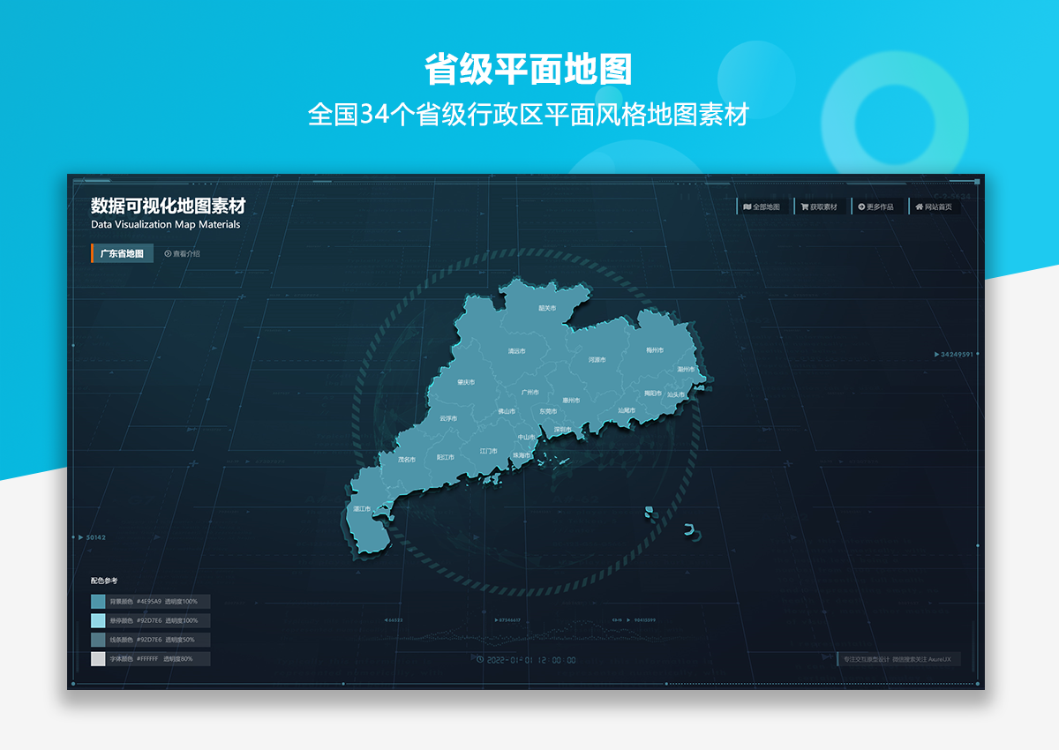1059x750 pixels.
Task: Click the 韶关市 region on the map
Action: coord(547,309)
